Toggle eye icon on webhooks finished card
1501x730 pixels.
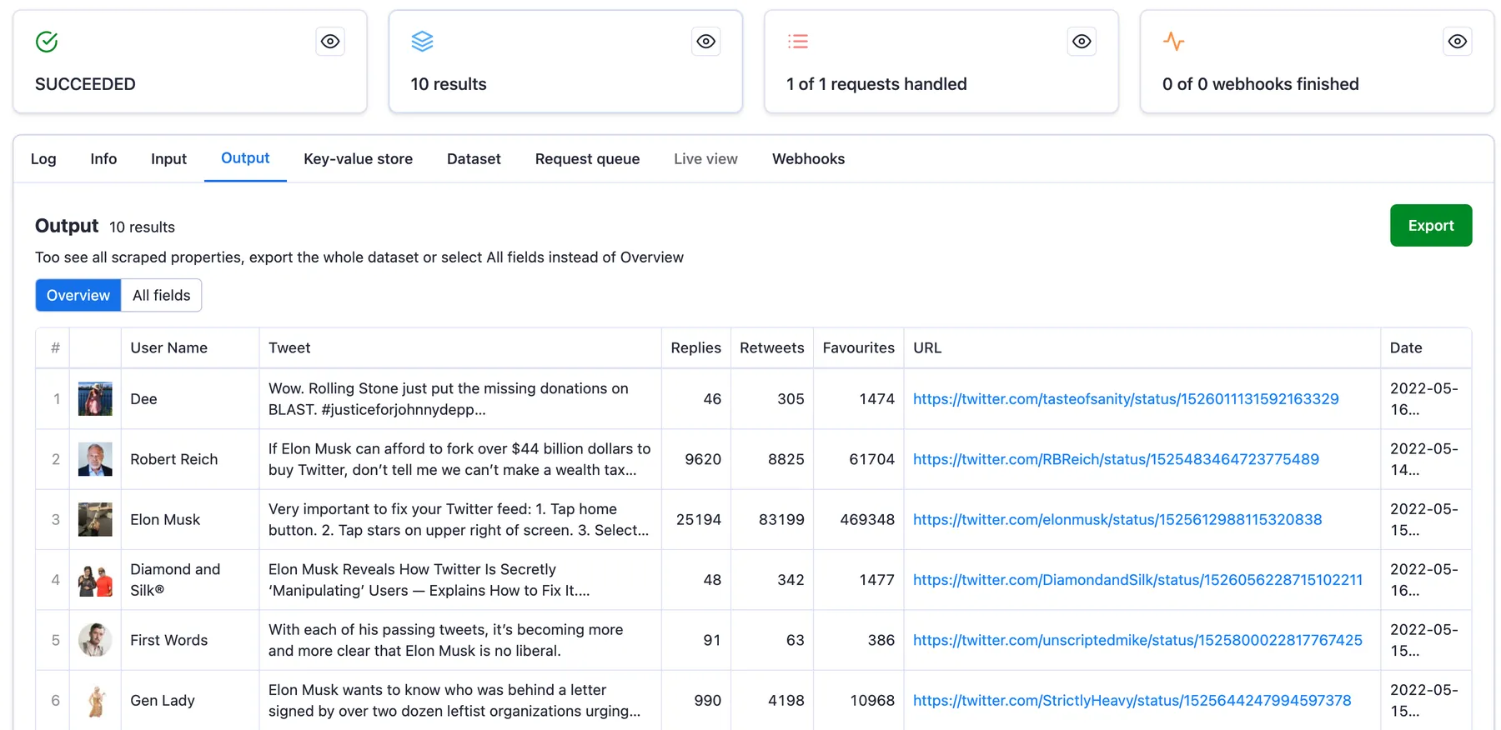pyautogui.click(x=1458, y=42)
